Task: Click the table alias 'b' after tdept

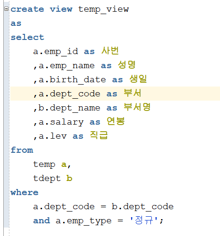Action: (x=69, y=178)
